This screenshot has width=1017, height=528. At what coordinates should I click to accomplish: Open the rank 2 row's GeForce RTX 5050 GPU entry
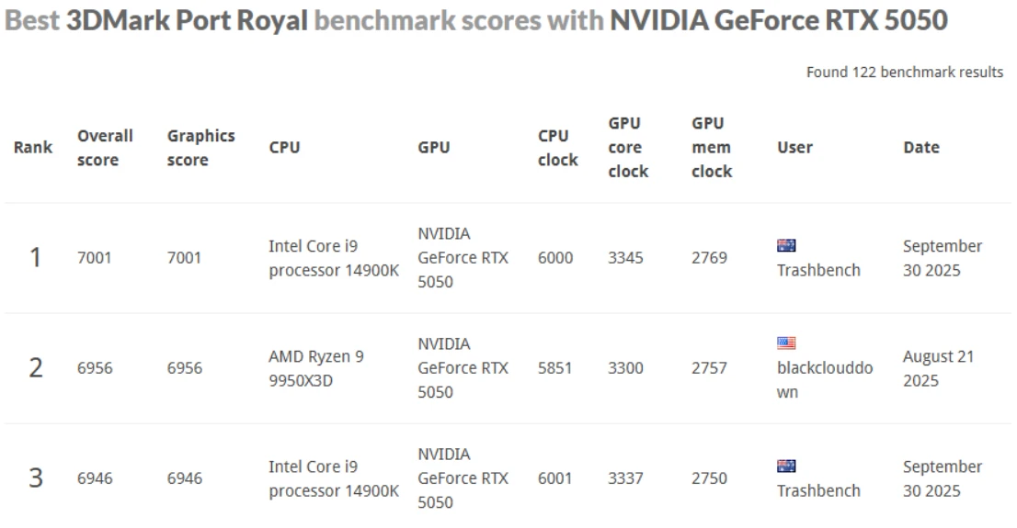463,368
